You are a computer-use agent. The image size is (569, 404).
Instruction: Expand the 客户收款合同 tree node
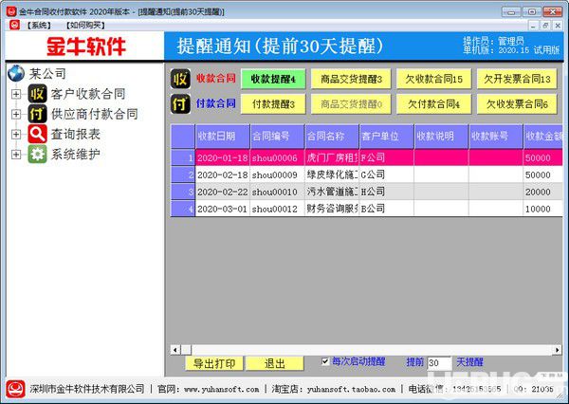click(16, 94)
